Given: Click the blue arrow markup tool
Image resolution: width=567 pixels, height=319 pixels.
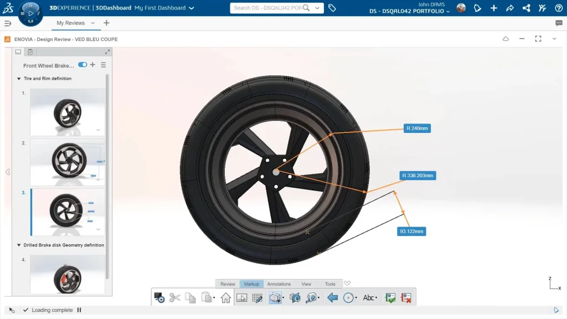Looking at the screenshot, I should pyautogui.click(x=332, y=298).
